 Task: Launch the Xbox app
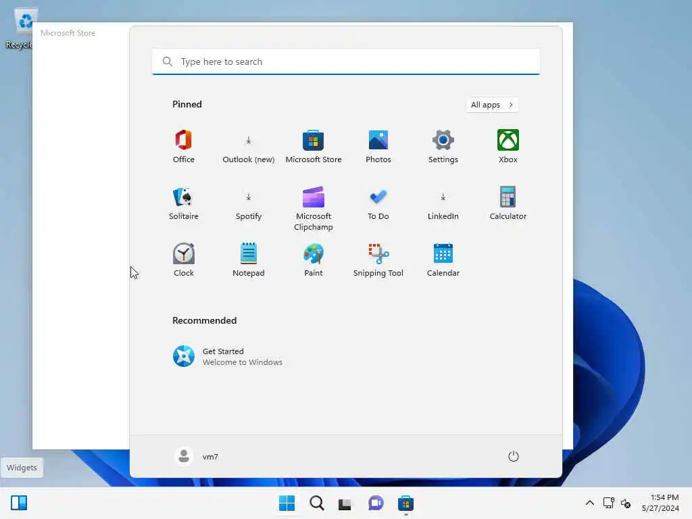(x=508, y=147)
